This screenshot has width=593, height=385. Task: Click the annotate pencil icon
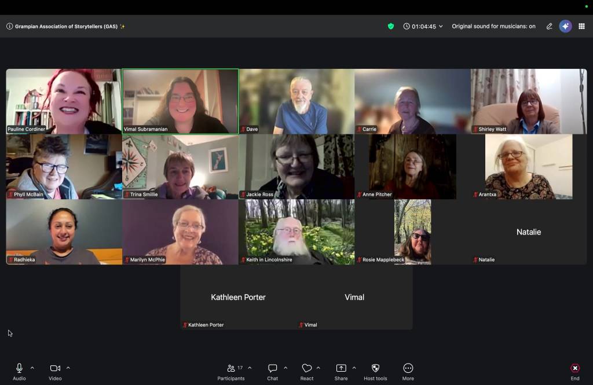[549, 26]
